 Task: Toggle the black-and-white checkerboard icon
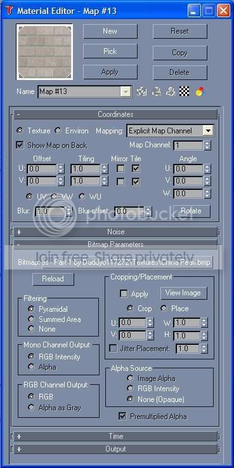[185, 91]
